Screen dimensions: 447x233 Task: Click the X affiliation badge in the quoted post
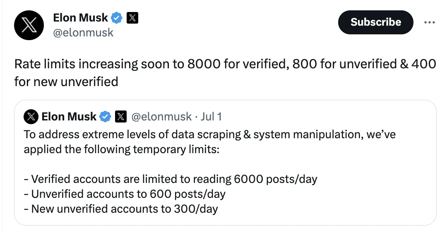point(120,117)
